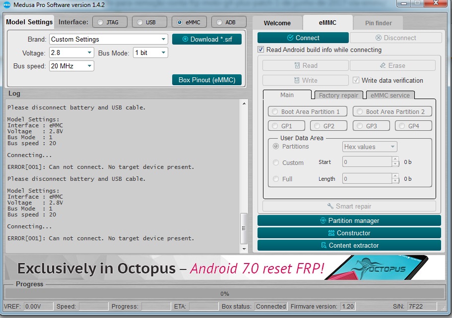This screenshot has width=452, height=318.
Task: Click the Medusa Pro app icon in title bar
Action: pyautogui.click(x=6, y=5)
